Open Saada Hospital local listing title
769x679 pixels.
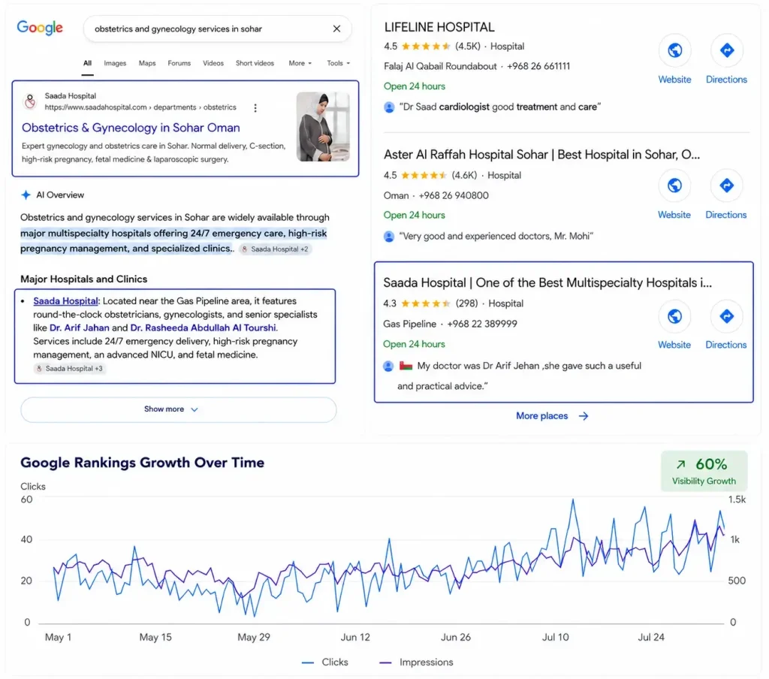[547, 283]
